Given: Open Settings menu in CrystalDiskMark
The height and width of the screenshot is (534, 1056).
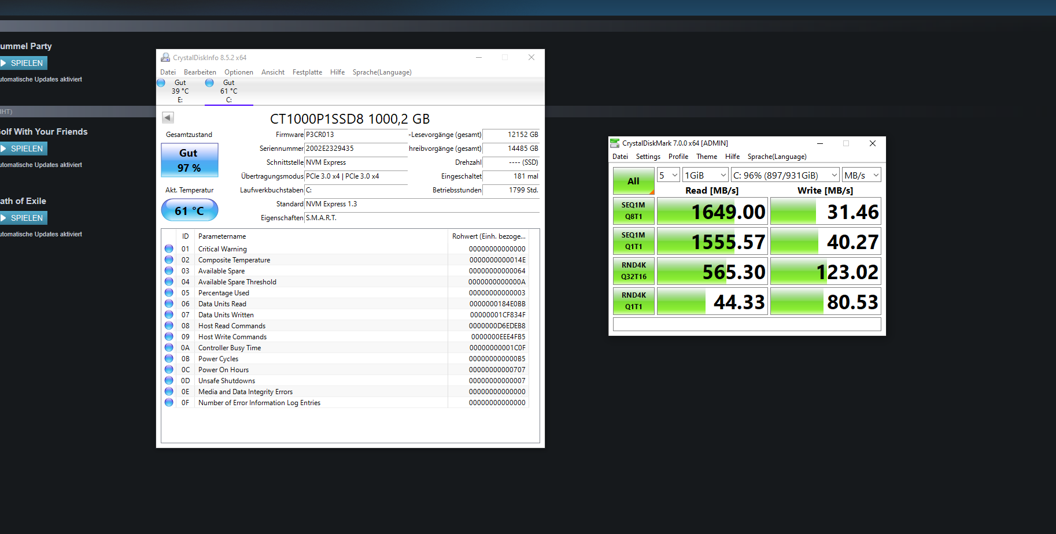Looking at the screenshot, I should pos(648,157).
